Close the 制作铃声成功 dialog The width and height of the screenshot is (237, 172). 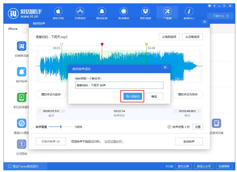(x=165, y=67)
